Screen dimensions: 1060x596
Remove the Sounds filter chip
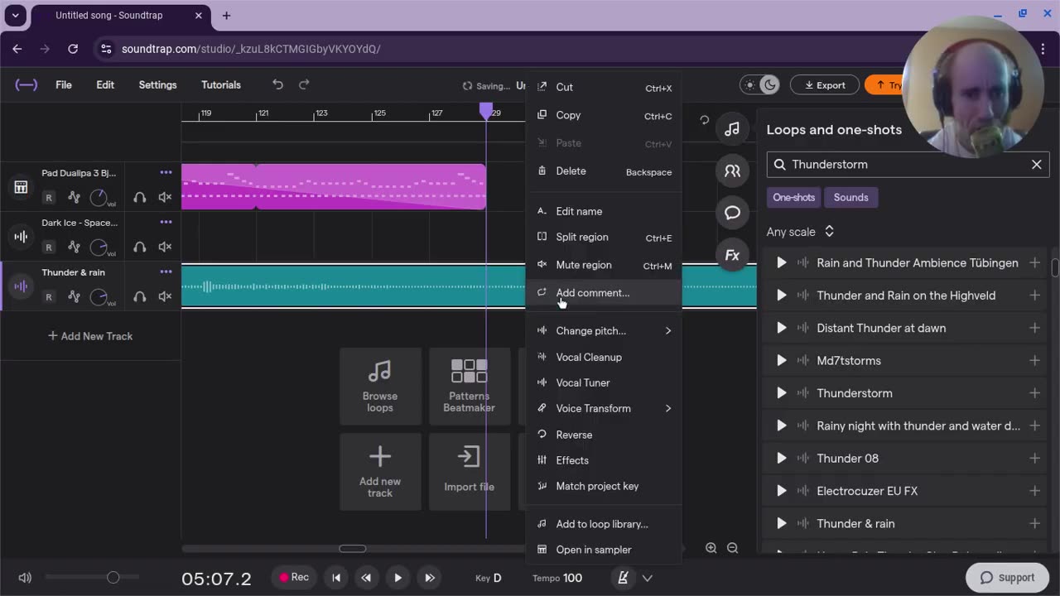(x=851, y=197)
